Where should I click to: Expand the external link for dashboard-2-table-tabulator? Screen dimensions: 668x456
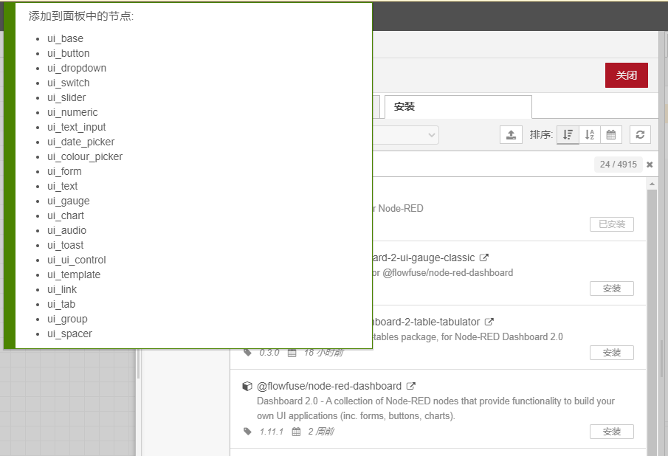[x=490, y=321]
